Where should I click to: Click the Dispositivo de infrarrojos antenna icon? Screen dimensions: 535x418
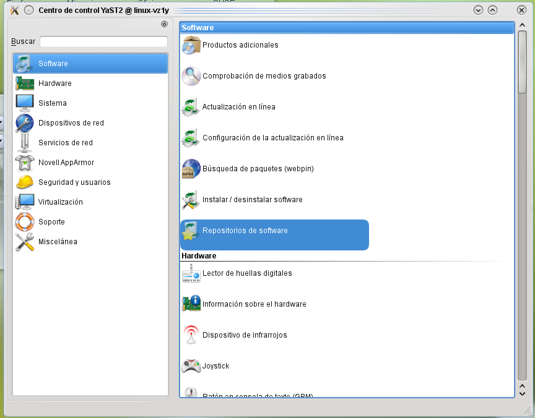(191, 335)
